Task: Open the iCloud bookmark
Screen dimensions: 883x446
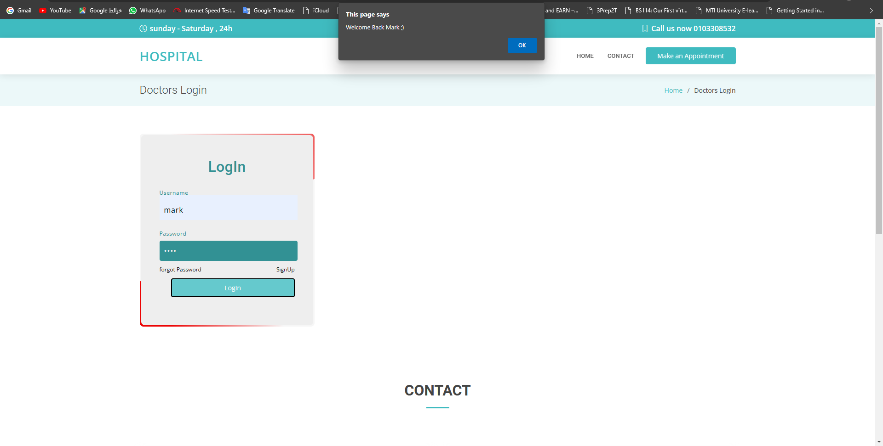Action: [315, 10]
